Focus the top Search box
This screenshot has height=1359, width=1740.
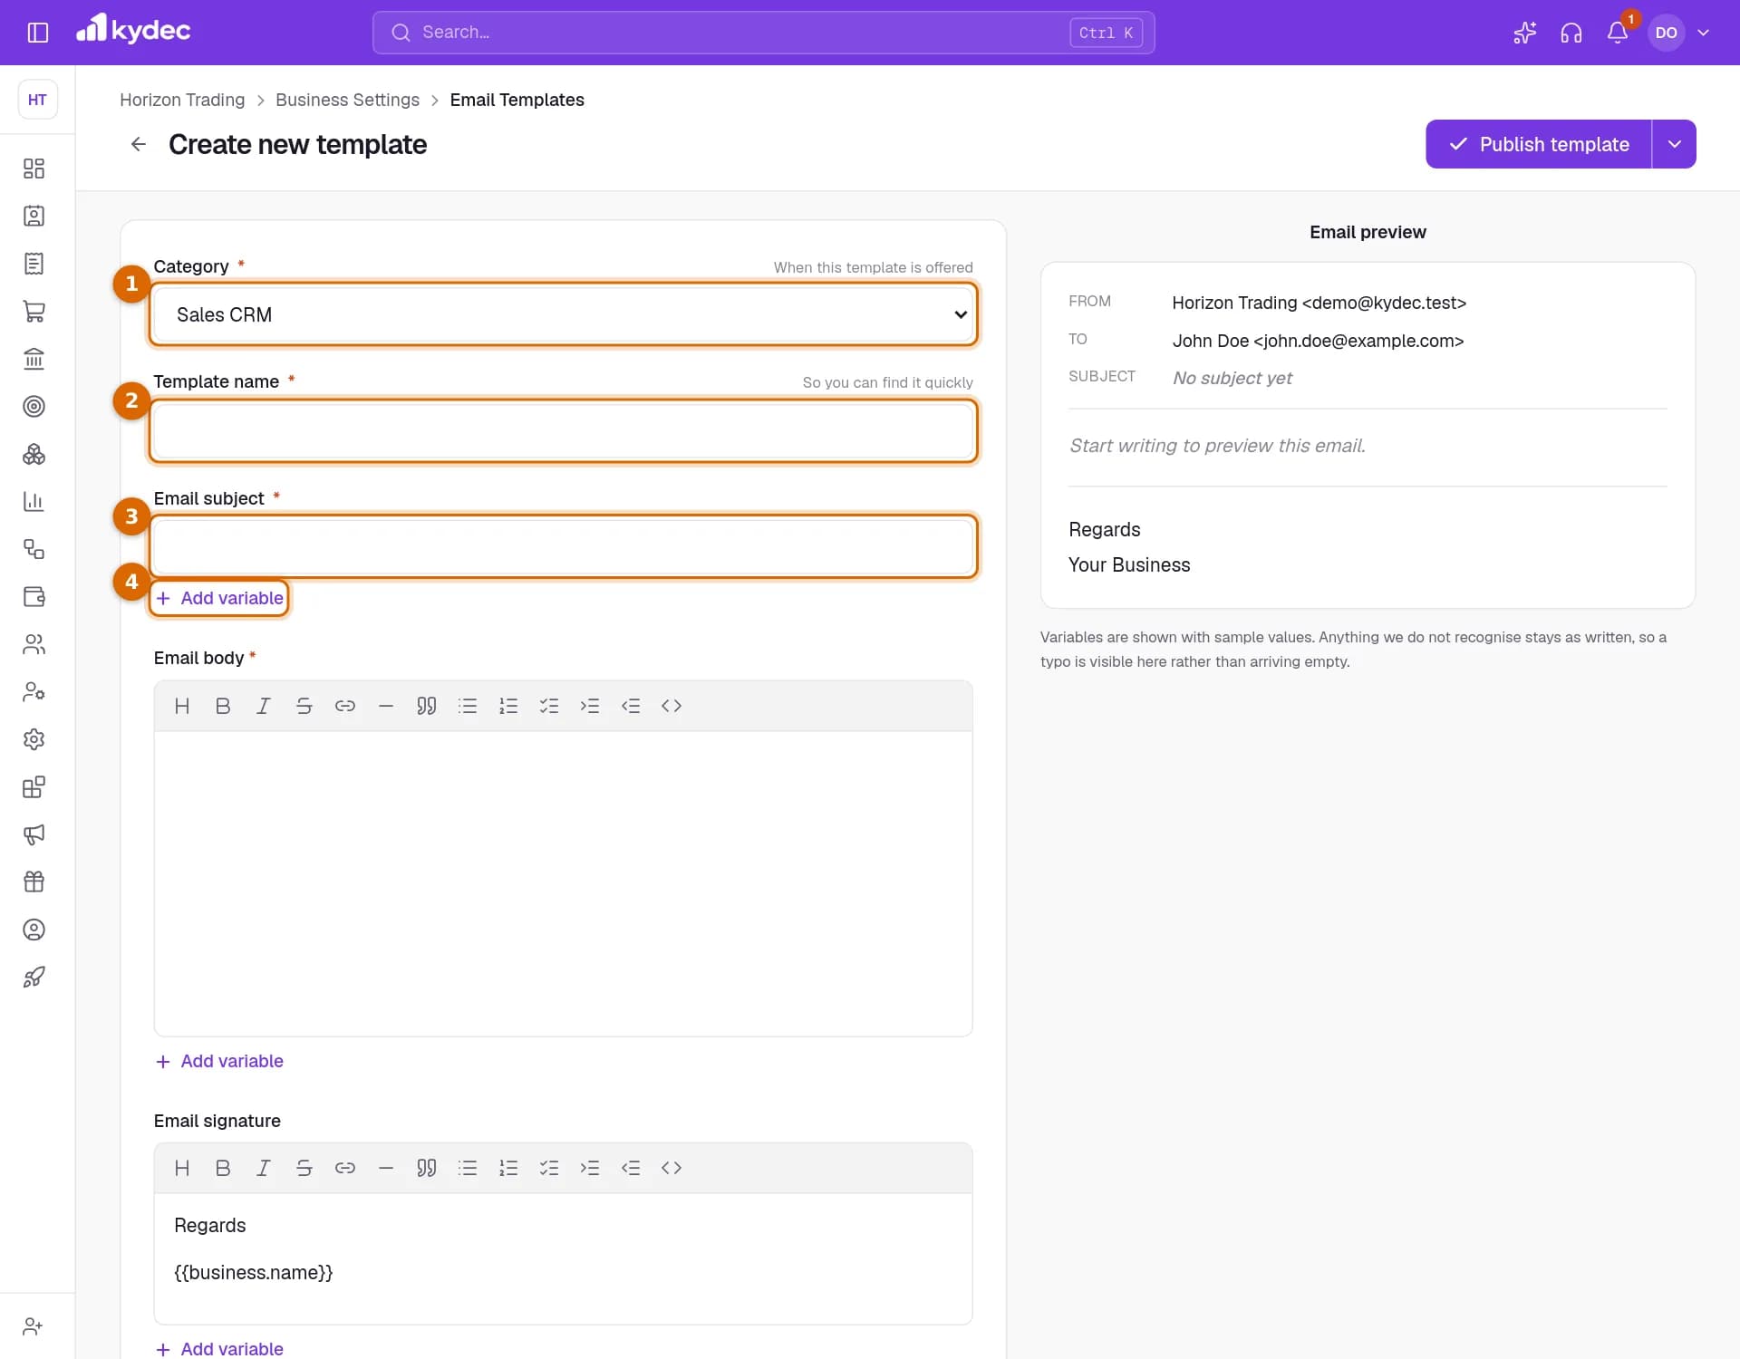[763, 33]
